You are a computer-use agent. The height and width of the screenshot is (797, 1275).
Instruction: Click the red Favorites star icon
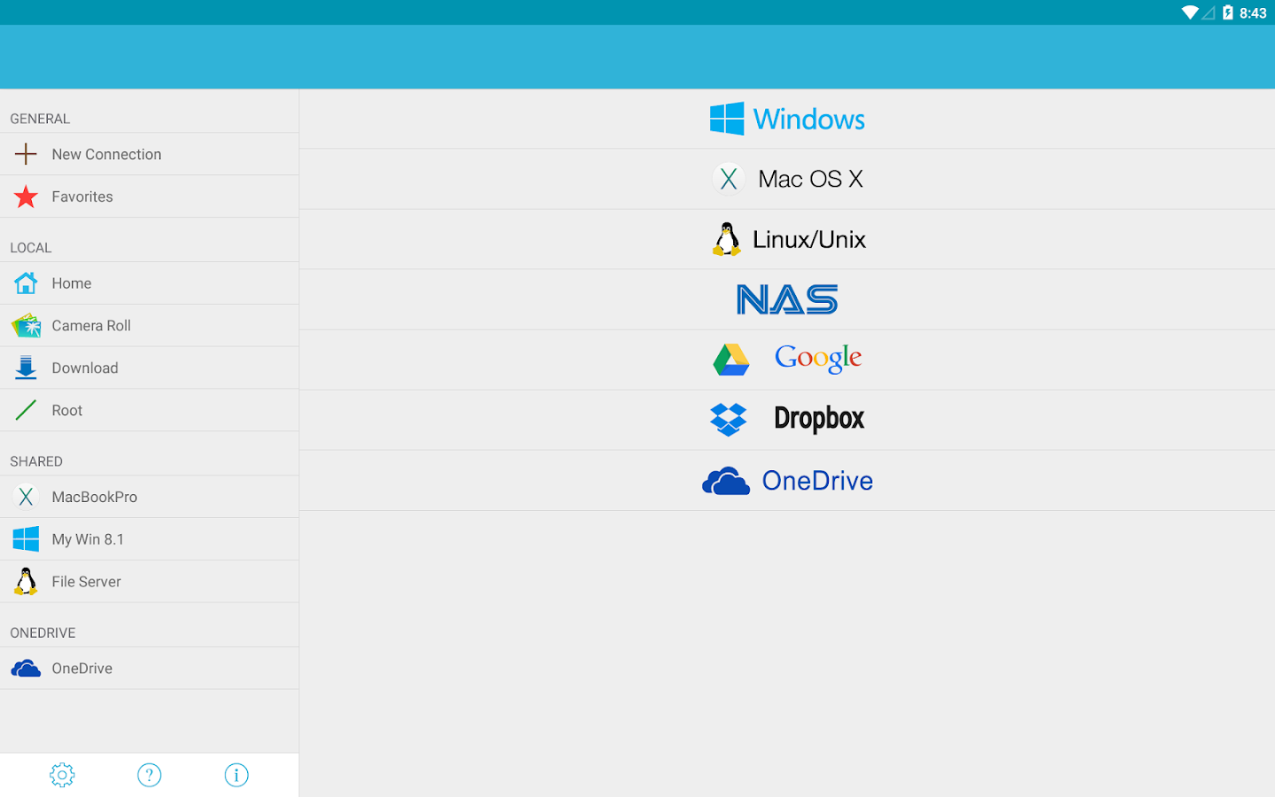tap(26, 197)
